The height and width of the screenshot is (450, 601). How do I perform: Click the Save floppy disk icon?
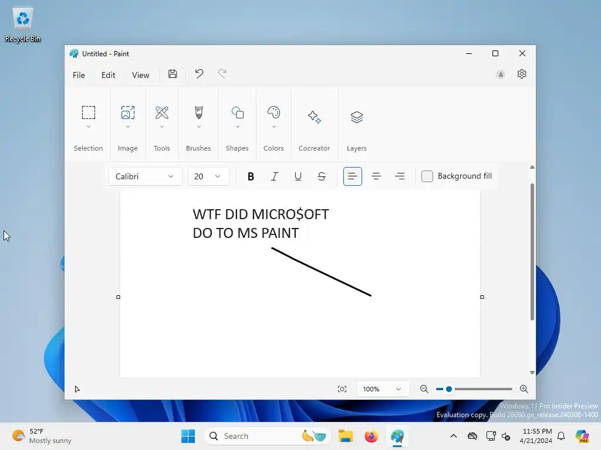(x=173, y=74)
